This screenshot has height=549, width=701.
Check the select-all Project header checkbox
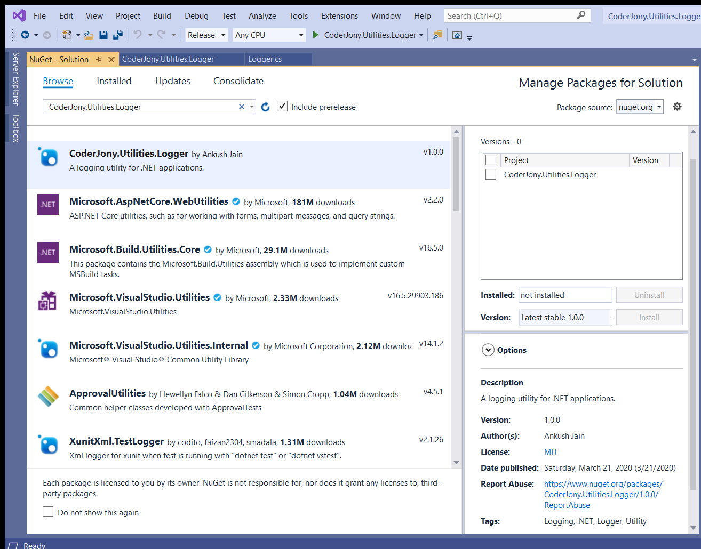pyautogui.click(x=491, y=160)
